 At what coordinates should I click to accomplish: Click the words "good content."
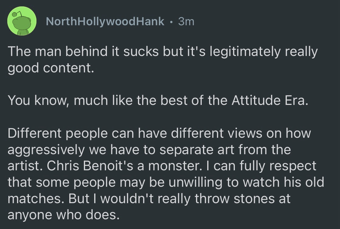[49, 68]
